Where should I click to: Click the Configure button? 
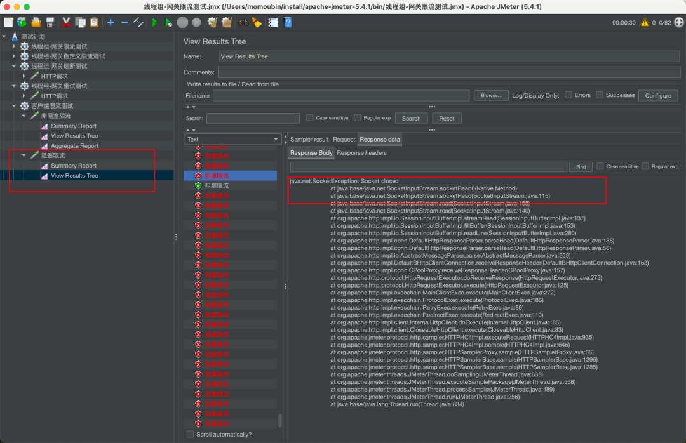pyautogui.click(x=658, y=95)
